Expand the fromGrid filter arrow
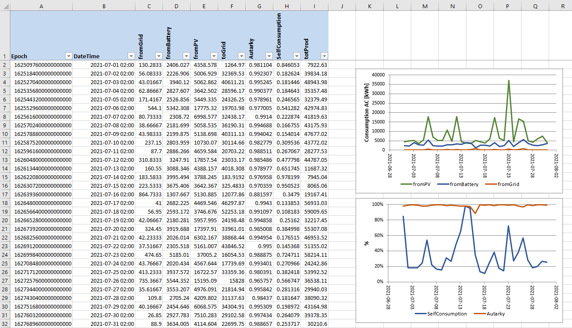Image resolution: width=572 pixels, height=328 pixels. pos(158,56)
